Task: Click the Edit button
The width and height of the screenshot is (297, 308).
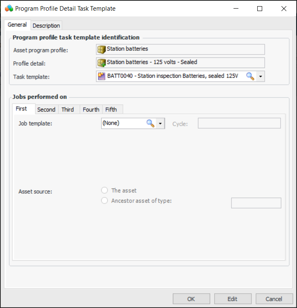Action: click(233, 299)
